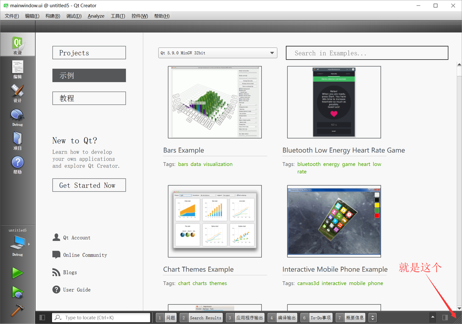Open the 构建(B) menu
Screen dimensions: 462x324
53,16
